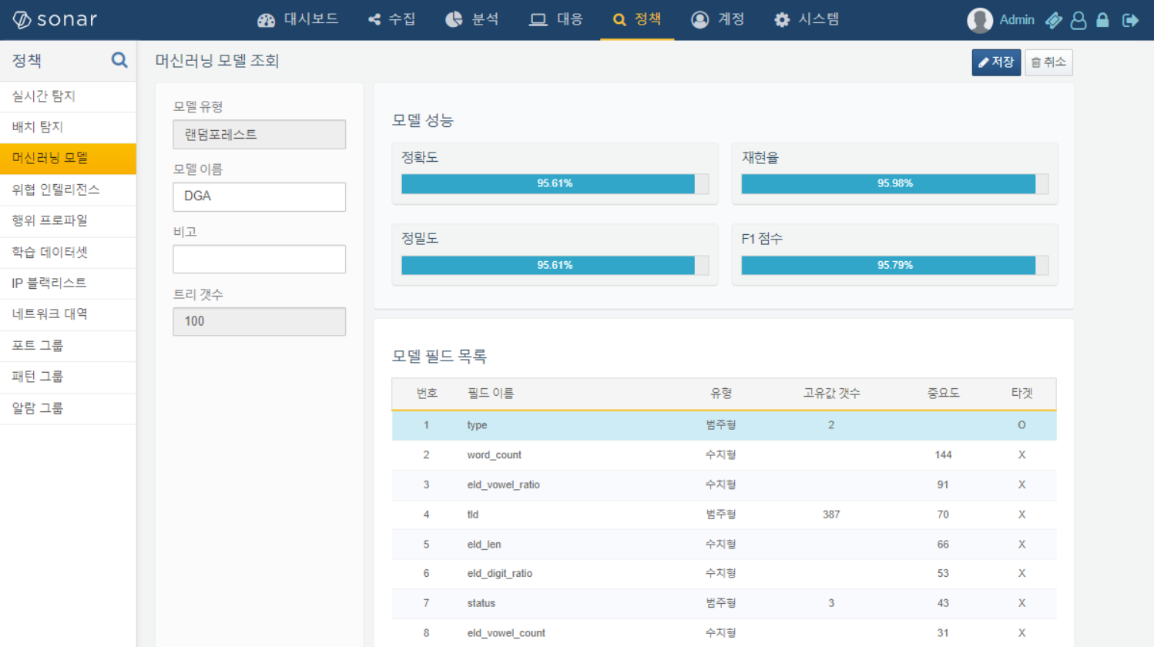
Task: Click the Admin profile avatar
Action: (x=980, y=20)
